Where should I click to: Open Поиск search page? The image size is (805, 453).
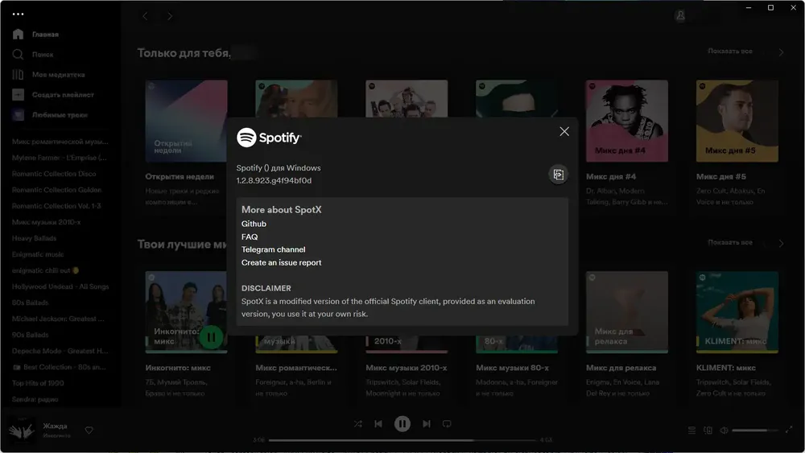click(x=43, y=55)
